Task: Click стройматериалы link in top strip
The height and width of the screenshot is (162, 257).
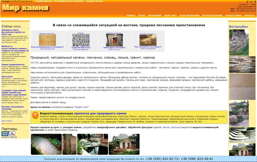Action: click(44, 1)
